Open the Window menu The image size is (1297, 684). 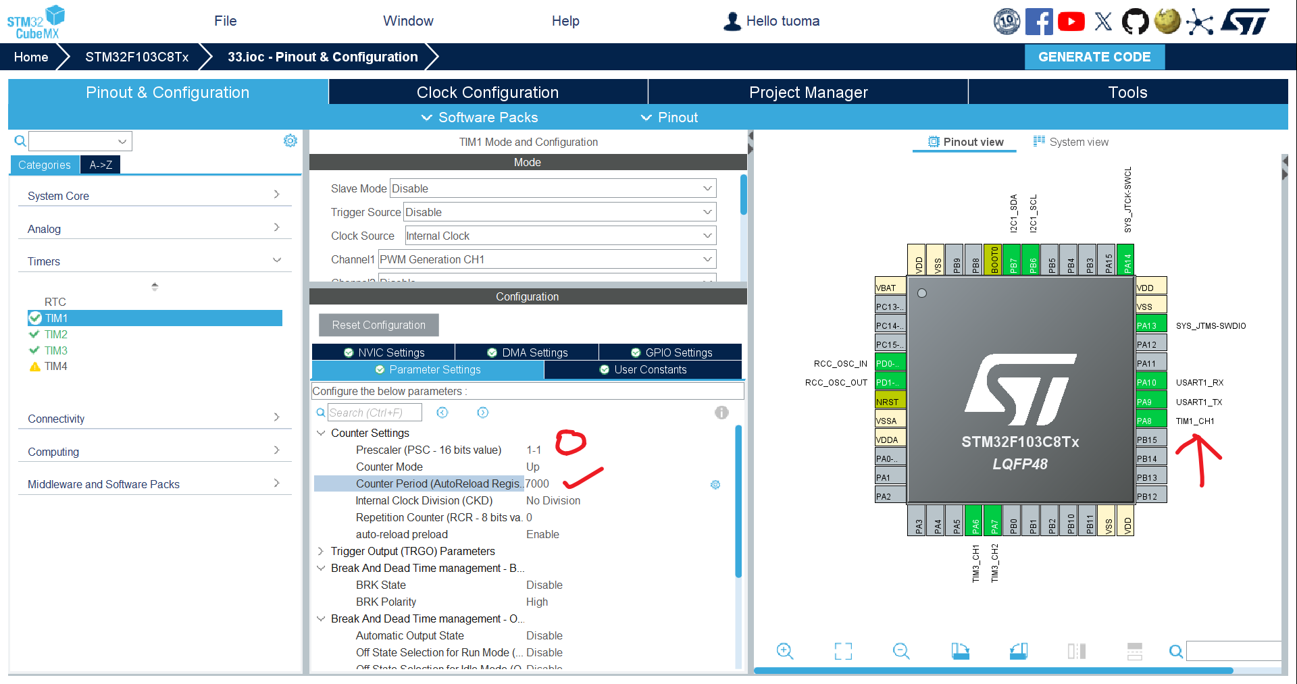[408, 21]
